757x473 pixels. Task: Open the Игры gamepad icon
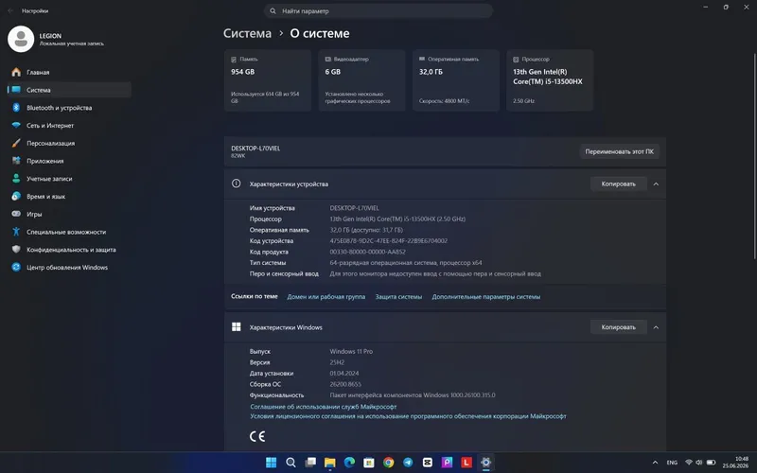point(16,214)
